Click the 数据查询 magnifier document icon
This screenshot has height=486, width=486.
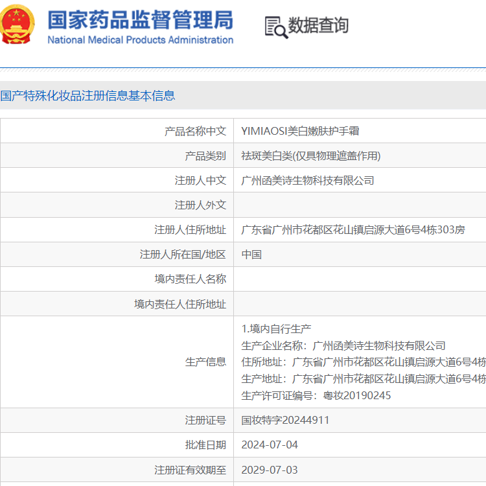point(276,27)
